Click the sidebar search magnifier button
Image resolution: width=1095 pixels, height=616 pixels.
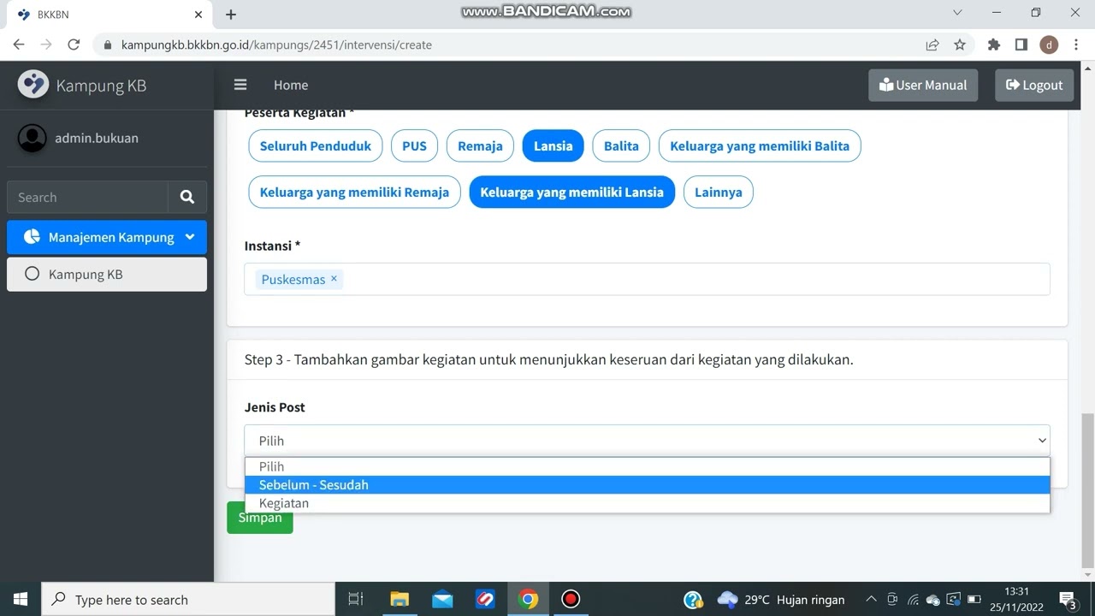[187, 197]
